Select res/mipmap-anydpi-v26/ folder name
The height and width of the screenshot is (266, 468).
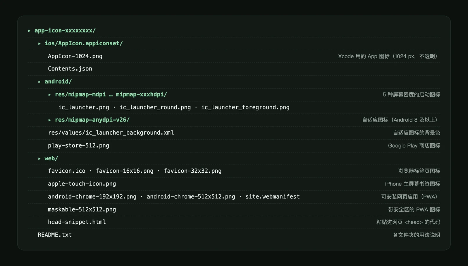point(92,120)
